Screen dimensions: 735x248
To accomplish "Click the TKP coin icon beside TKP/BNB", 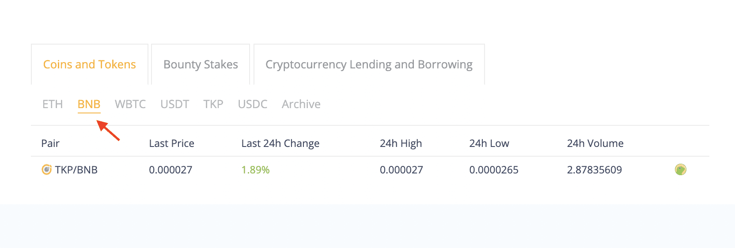I will 46,169.
